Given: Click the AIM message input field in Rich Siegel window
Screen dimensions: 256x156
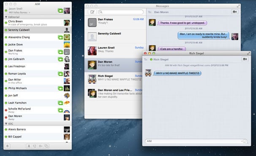Looking at the screenshot, I should [196, 141].
